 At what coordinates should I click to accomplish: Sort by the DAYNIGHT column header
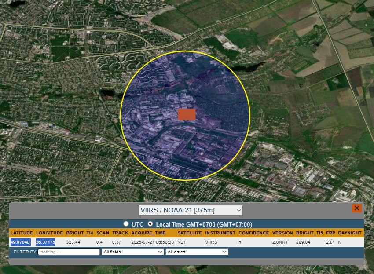[350, 233]
